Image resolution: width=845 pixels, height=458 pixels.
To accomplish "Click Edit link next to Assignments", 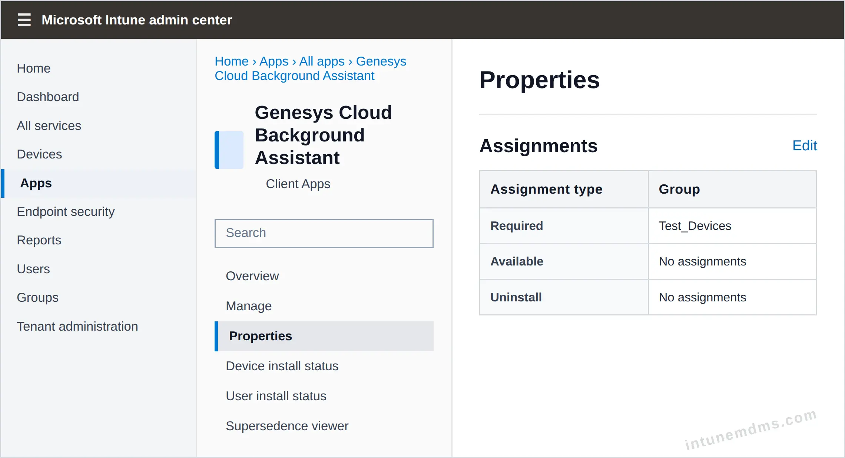I will tap(805, 146).
